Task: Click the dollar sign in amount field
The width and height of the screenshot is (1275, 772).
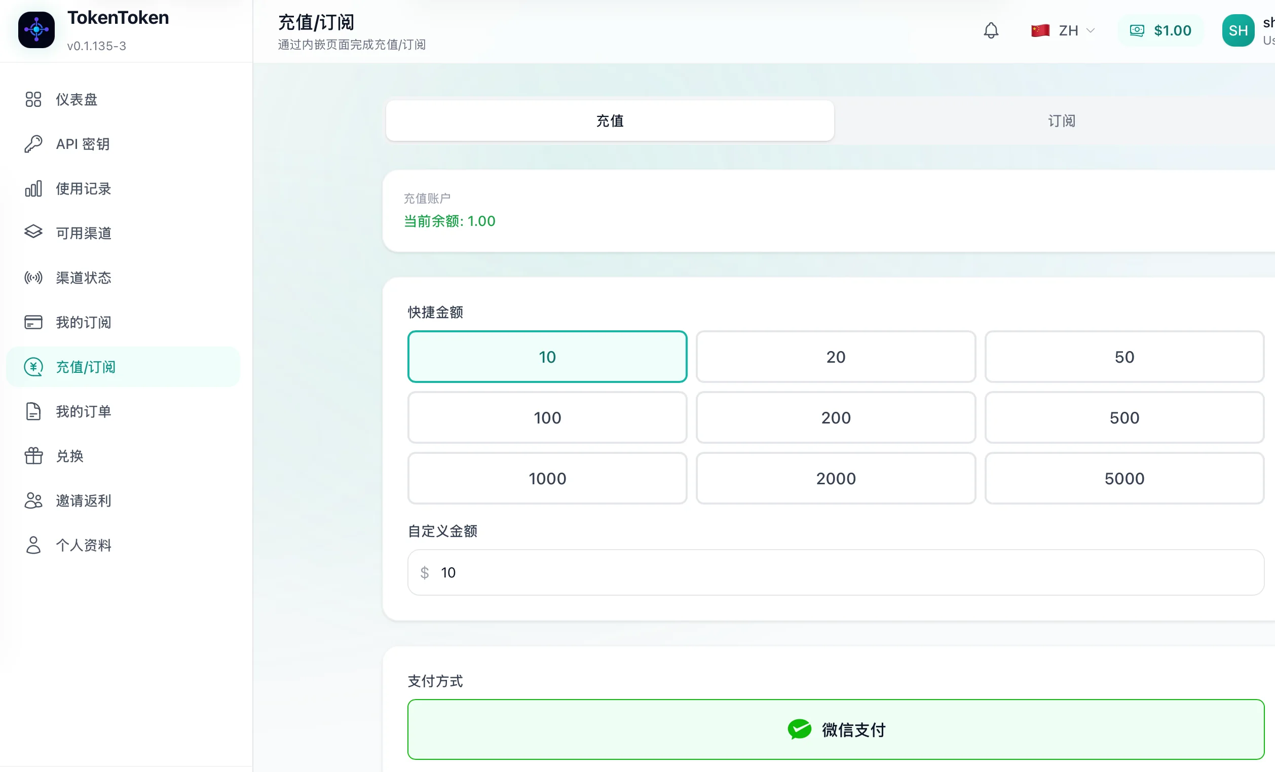Action: (x=425, y=572)
